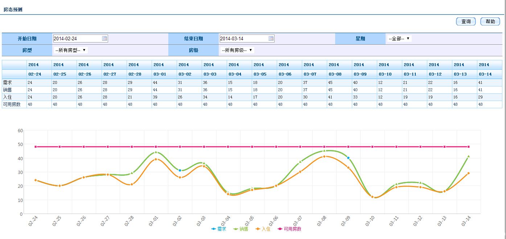The image size is (506, 239).
Task: Click the orange 入住 marker at 02-28
Action: point(132,185)
